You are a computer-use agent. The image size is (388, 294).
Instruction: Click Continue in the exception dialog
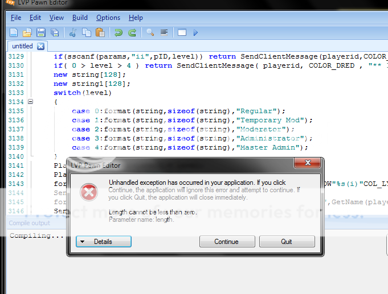(226, 242)
